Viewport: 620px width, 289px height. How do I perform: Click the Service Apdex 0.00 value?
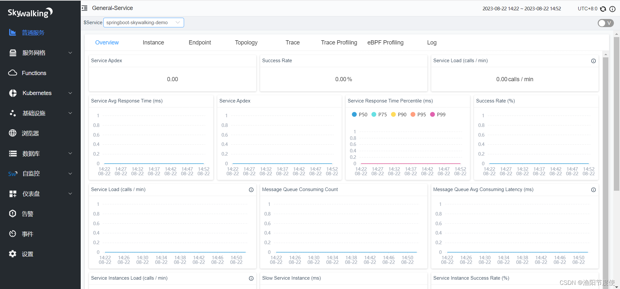[x=172, y=79]
